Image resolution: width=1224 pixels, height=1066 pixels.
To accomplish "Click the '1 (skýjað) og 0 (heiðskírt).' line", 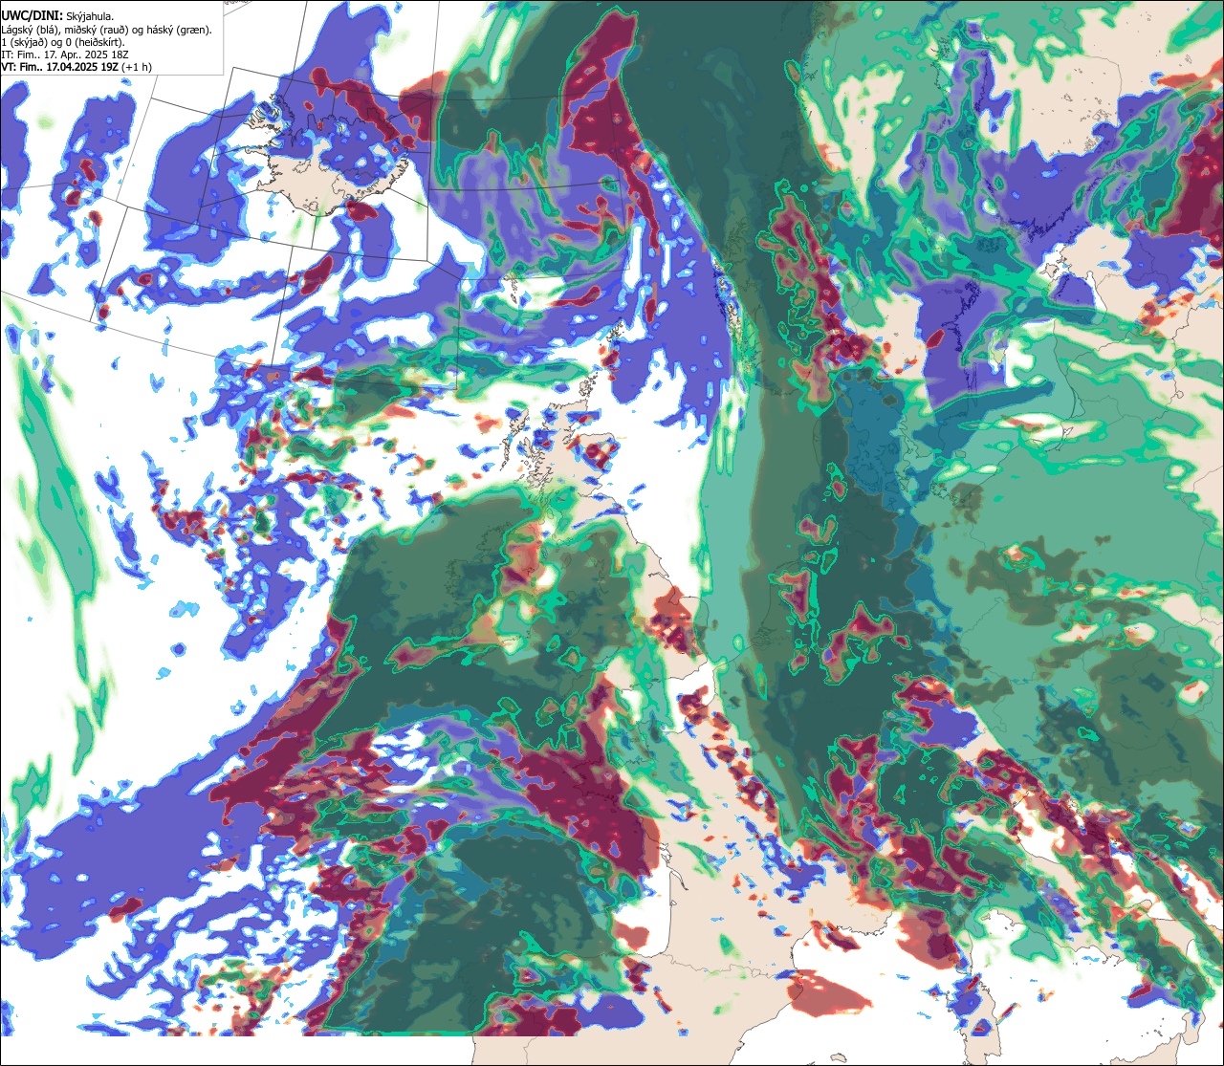I will [63, 42].
